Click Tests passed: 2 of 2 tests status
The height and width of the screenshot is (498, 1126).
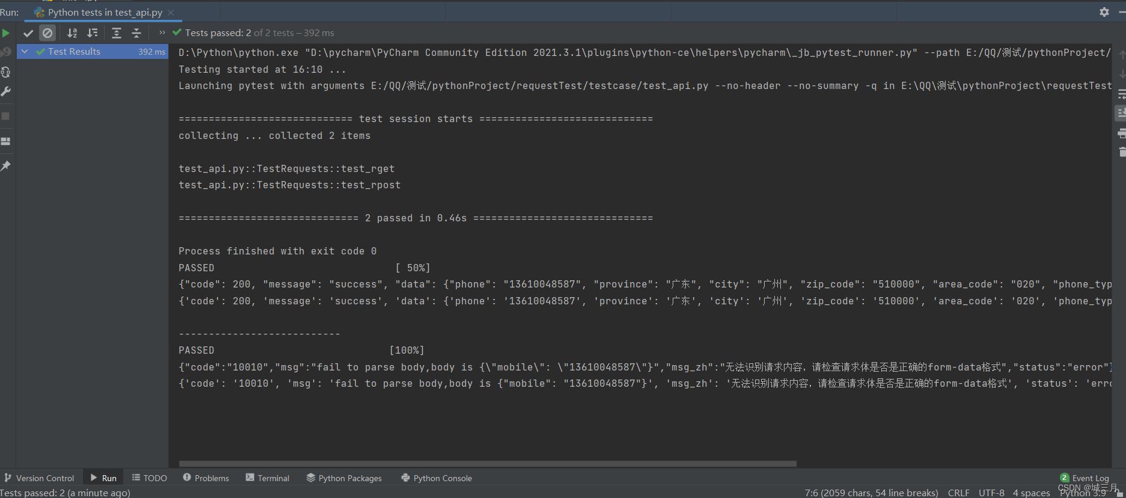tap(253, 33)
